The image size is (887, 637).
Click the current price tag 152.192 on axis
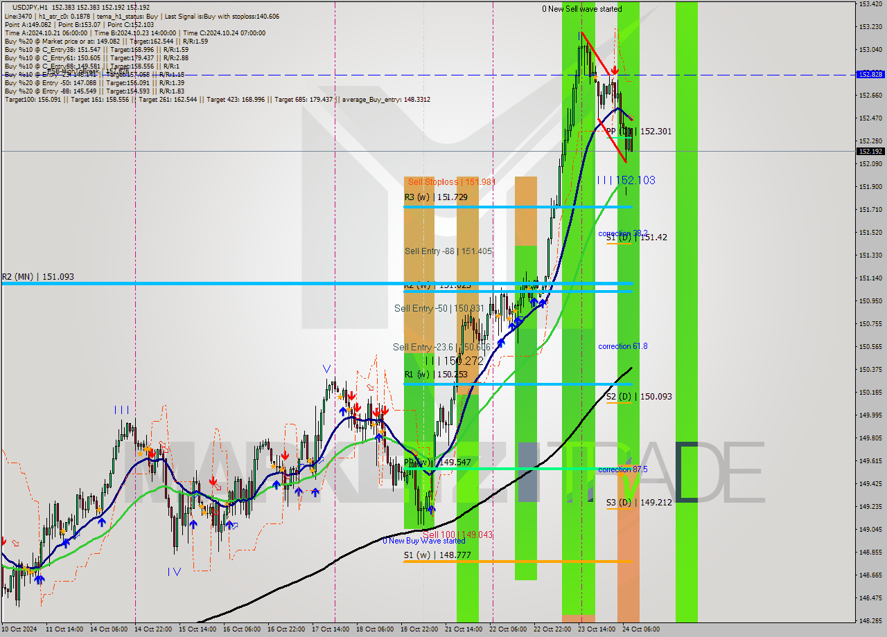click(x=870, y=151)
